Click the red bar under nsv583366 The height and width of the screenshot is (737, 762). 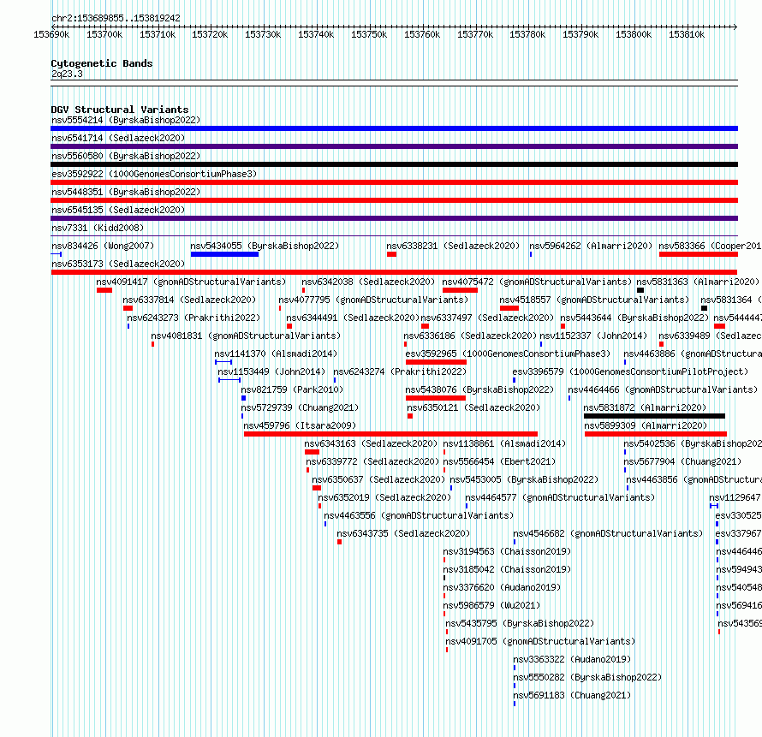[x=699, y=254]
